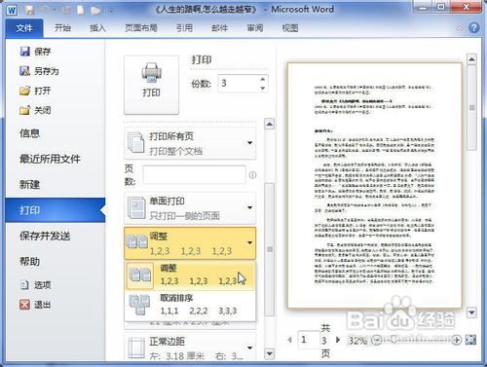
Task: Click settings panel scroll down arrow
Action: pos(270,353)
